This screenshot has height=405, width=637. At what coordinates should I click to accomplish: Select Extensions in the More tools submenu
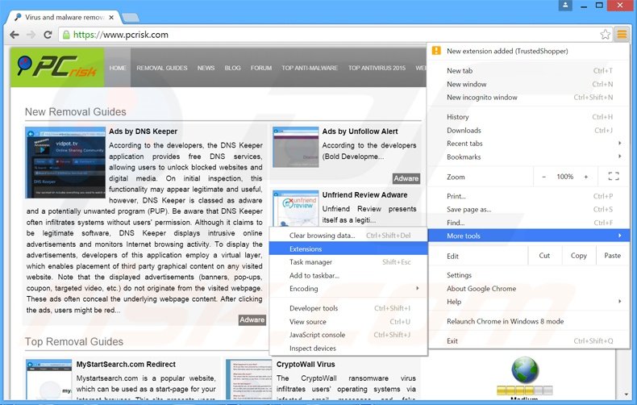click(x=348, y=248)
